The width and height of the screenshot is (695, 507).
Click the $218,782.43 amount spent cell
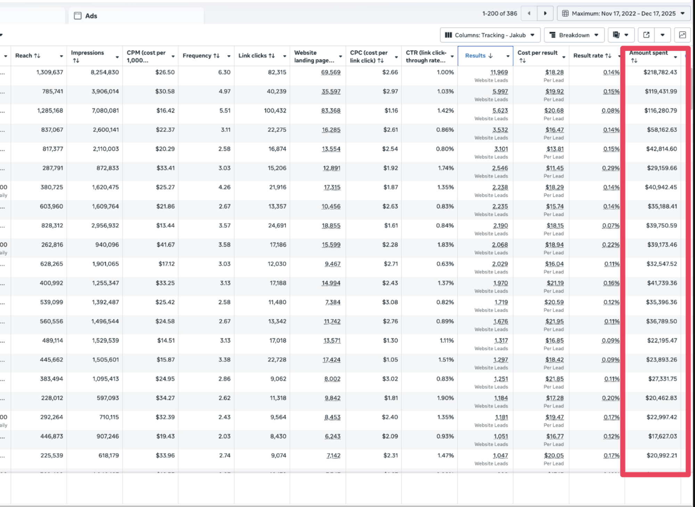coord(660,72)
